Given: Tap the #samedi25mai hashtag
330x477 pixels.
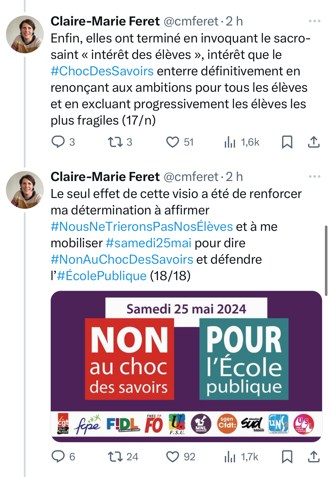Looking at the screenshot, I should click(148, 243).
